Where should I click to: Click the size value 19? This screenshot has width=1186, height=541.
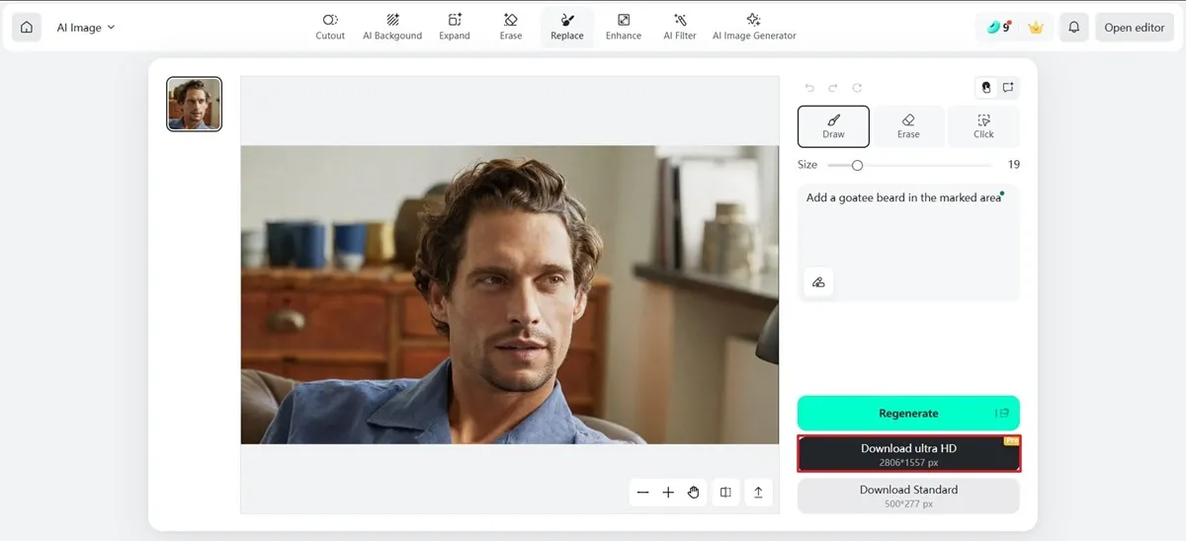click(x=1014, y=165)
